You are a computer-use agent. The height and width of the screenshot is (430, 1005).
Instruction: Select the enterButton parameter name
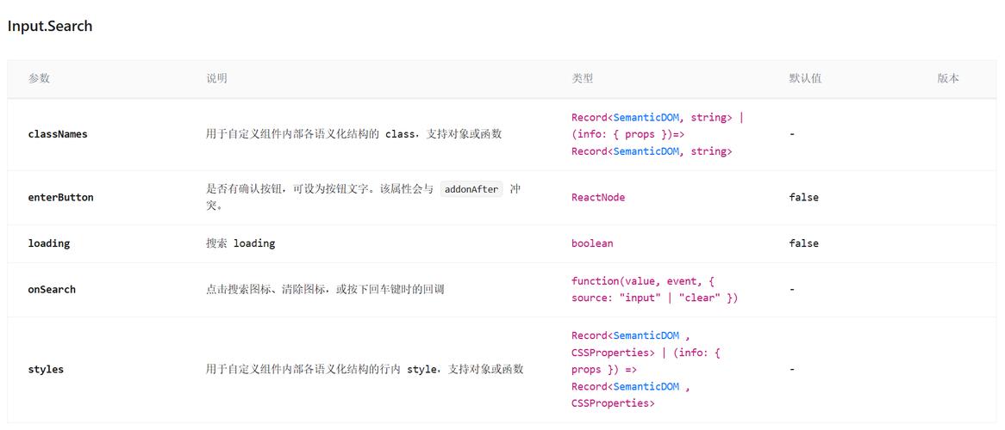(x=60, y=198)
